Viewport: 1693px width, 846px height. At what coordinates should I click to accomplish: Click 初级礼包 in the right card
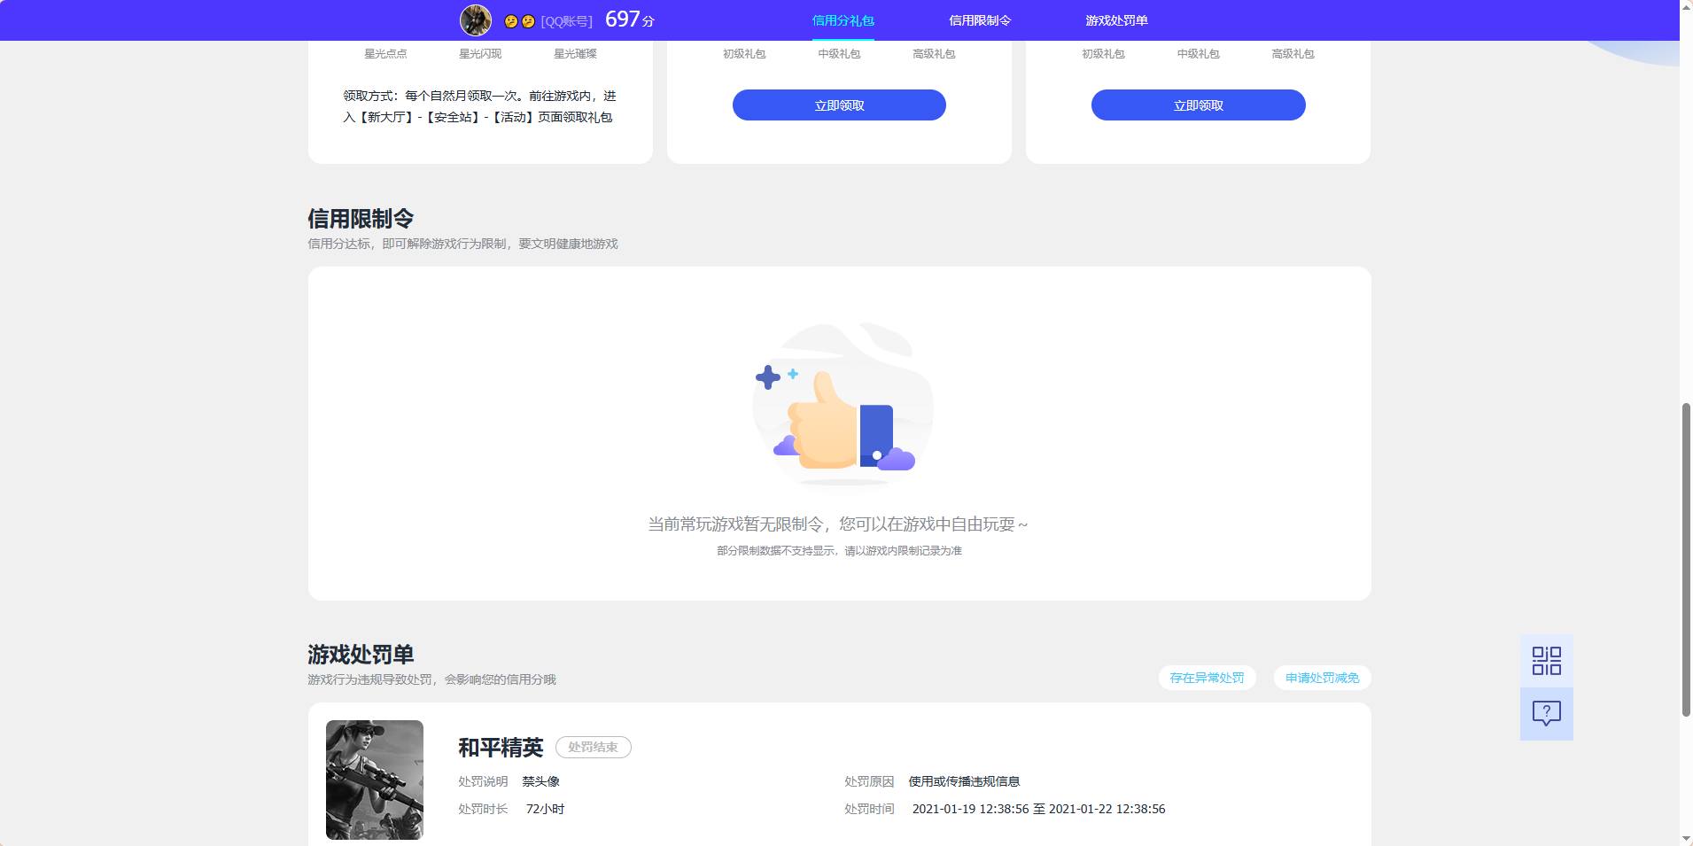(1103, 54)
